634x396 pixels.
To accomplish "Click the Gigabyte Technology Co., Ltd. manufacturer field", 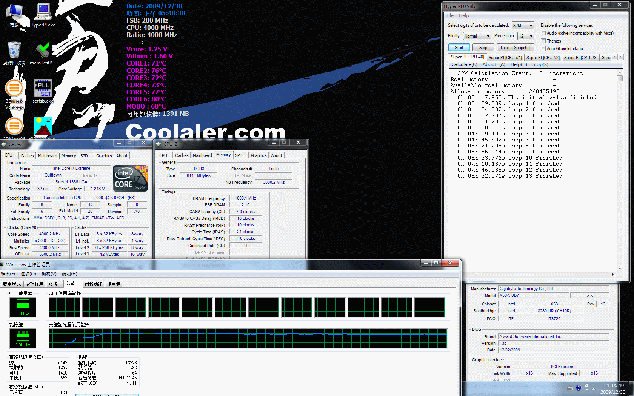I will (554, 289).
